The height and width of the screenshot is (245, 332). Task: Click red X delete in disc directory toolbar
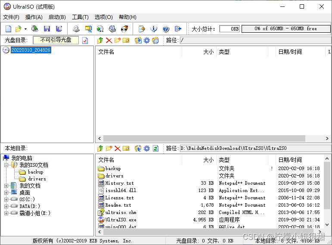coord(109,40)
